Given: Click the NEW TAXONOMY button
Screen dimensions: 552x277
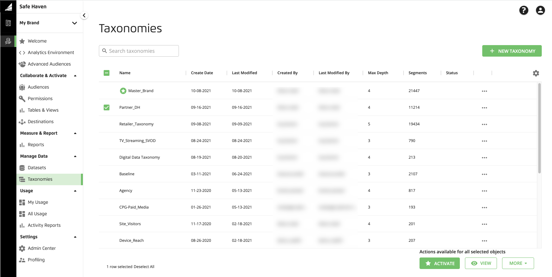Looking at the screenshot, I should pos(512,51).
